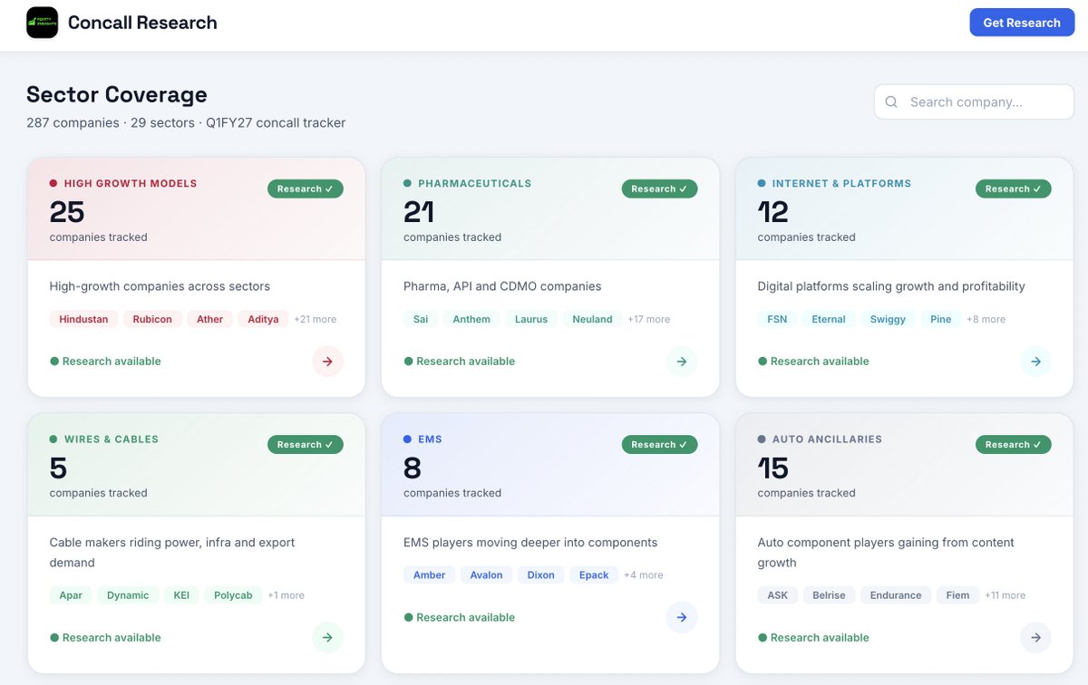
Task: Expand the +21 more companies
Action: 316,319
